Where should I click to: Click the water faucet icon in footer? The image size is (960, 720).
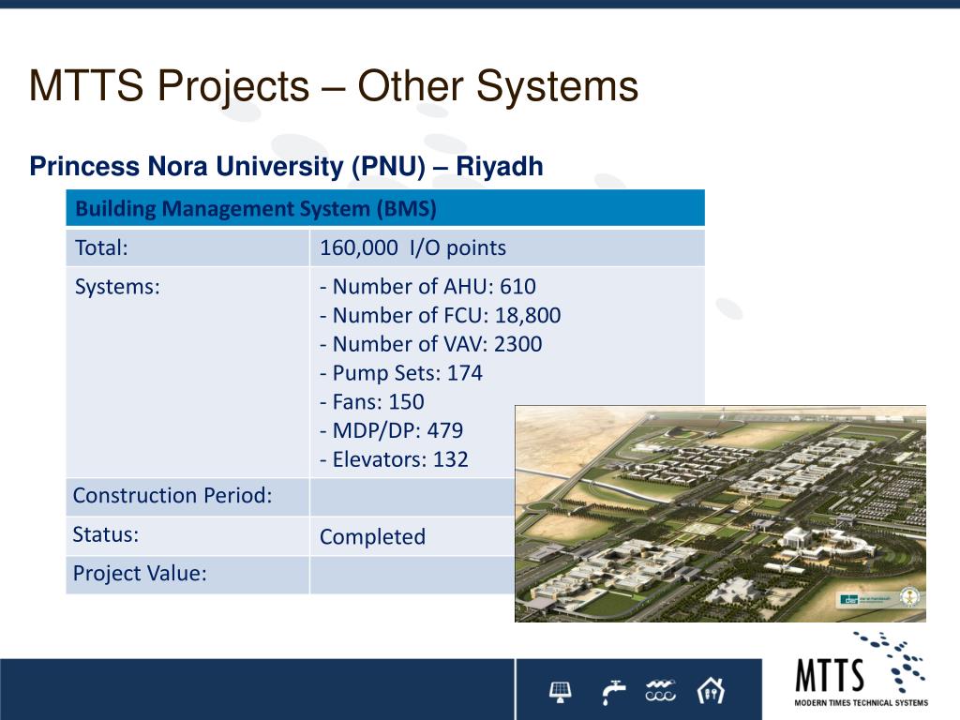(613, 692)
